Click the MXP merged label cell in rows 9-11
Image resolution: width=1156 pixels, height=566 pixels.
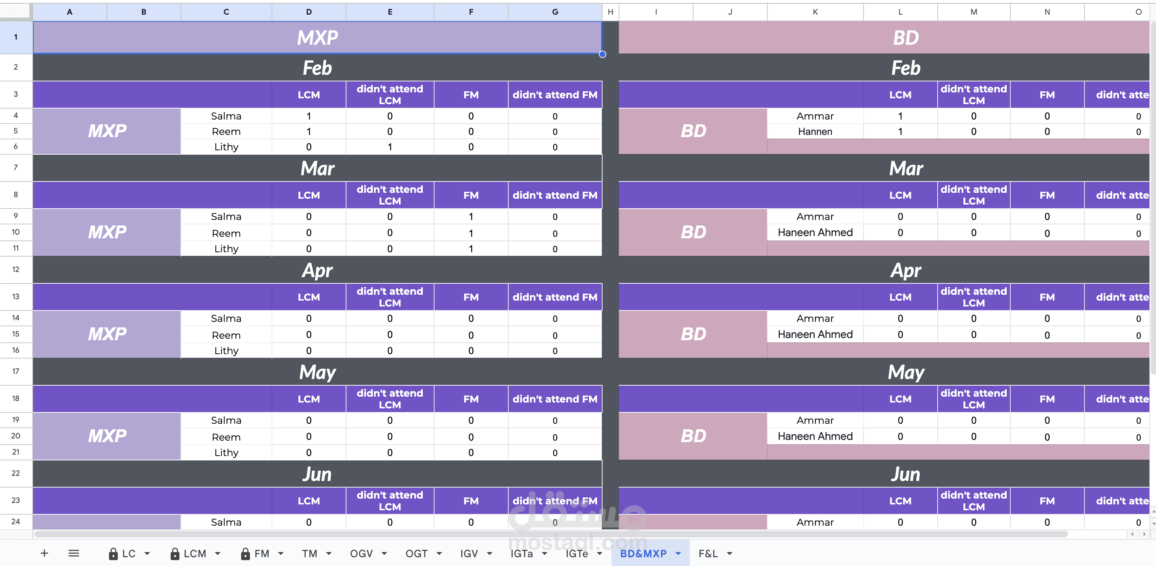(x=107, y=232)
